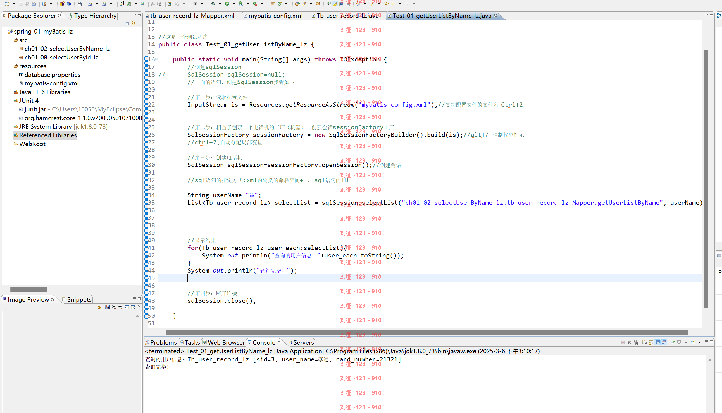This screenshot has height=413, width=722.
Task: Click editor vertical scrollbar thumb
Action: coord(706,179)
